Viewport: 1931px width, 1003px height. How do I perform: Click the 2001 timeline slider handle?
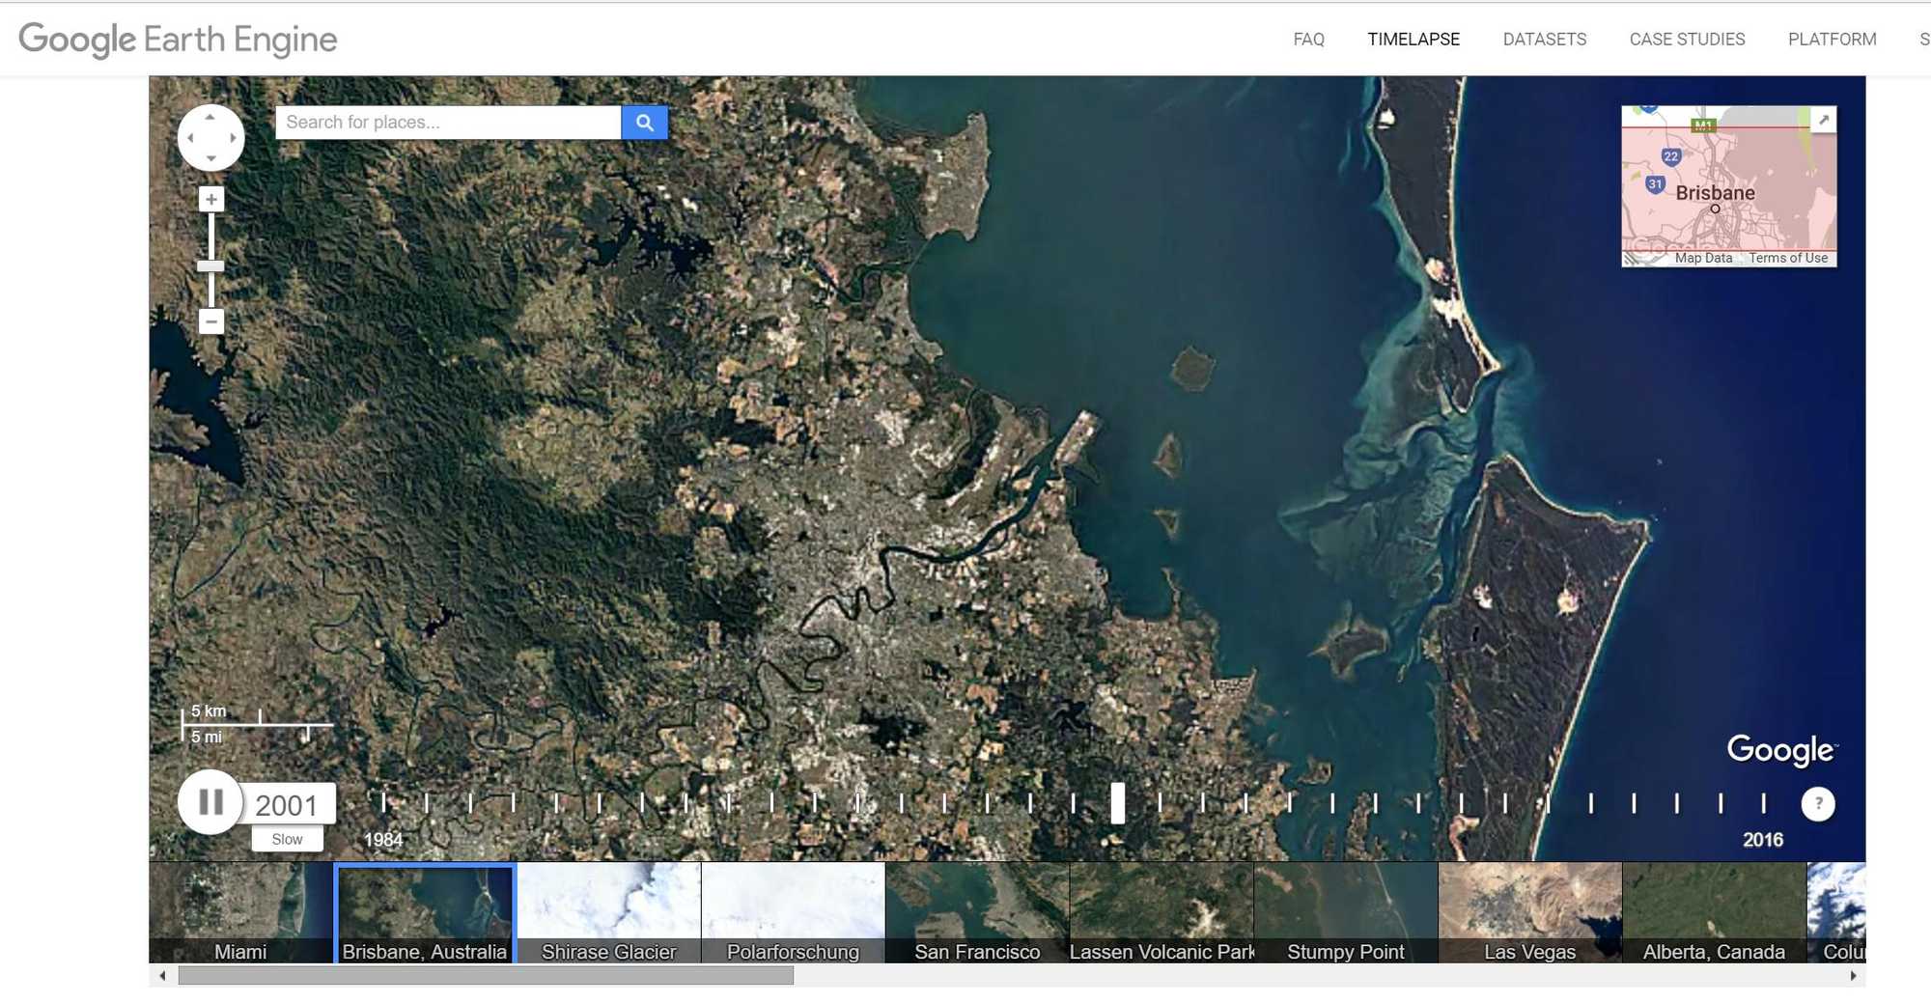click(1118, 803)
